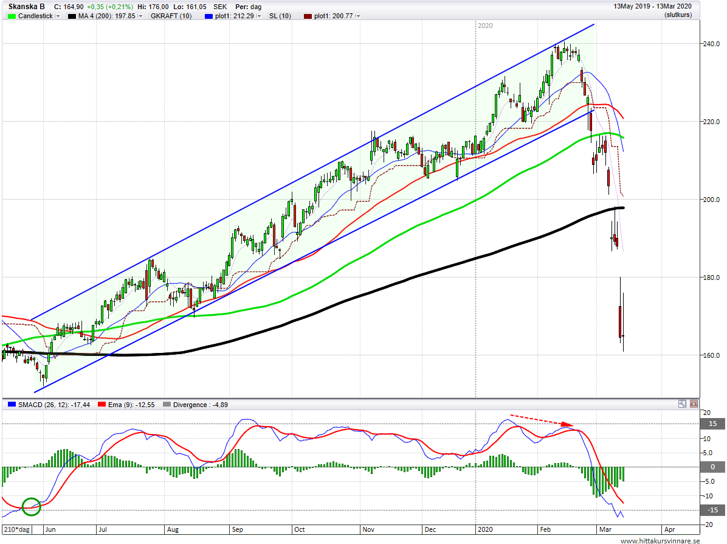Image resolution: width=727 pixels, height=544 pixels.
Task: Click the Divergence: -4,89 label
Action: (x=201, y=405)
